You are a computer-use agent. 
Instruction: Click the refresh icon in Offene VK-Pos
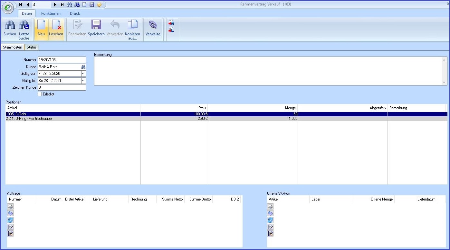pyautogui.click(x=270, y=220)
